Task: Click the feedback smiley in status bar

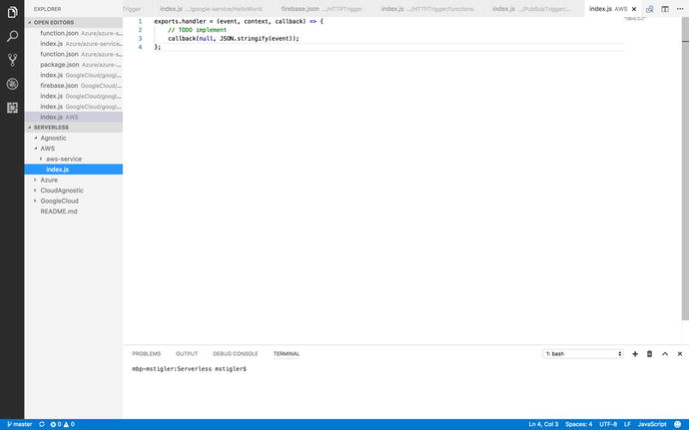Action: (678, 424)
